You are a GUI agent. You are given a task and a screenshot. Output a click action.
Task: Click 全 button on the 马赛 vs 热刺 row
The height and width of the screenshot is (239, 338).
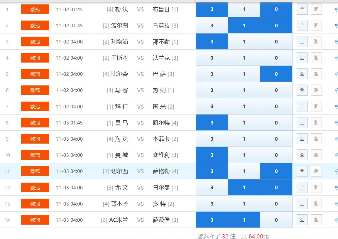pos(302,90)
